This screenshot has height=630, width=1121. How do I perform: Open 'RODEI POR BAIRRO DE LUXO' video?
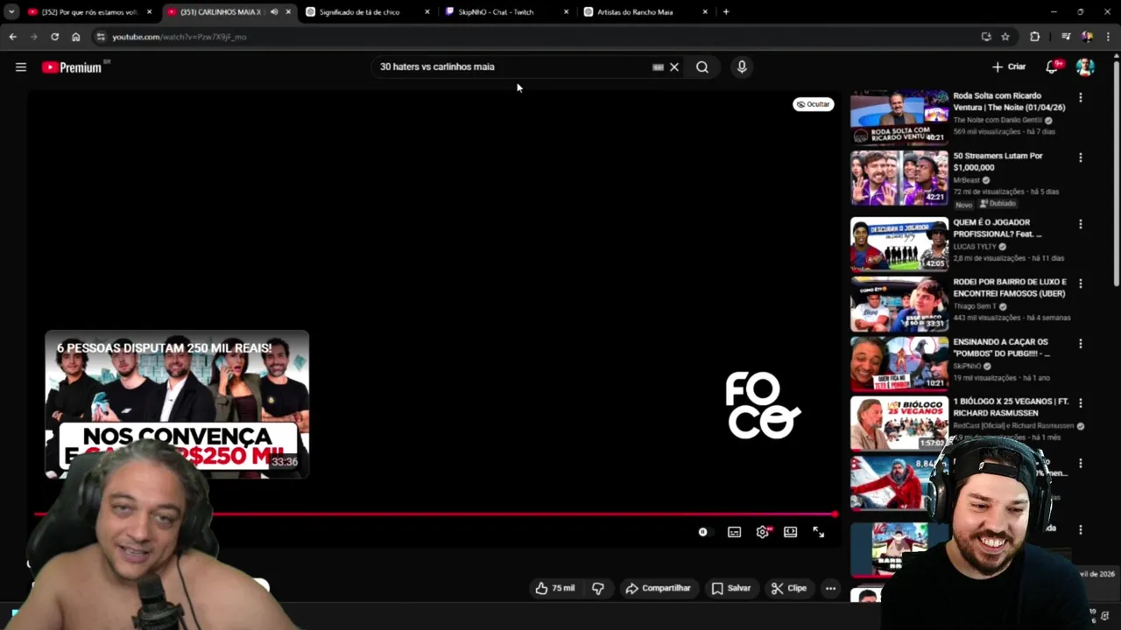(x=899, y=304)
